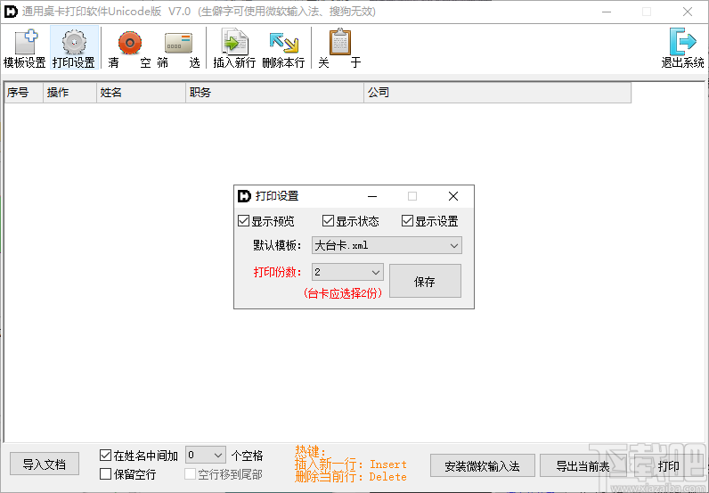Click the hint text (台卡应选择2份)

tap(342, 293)
